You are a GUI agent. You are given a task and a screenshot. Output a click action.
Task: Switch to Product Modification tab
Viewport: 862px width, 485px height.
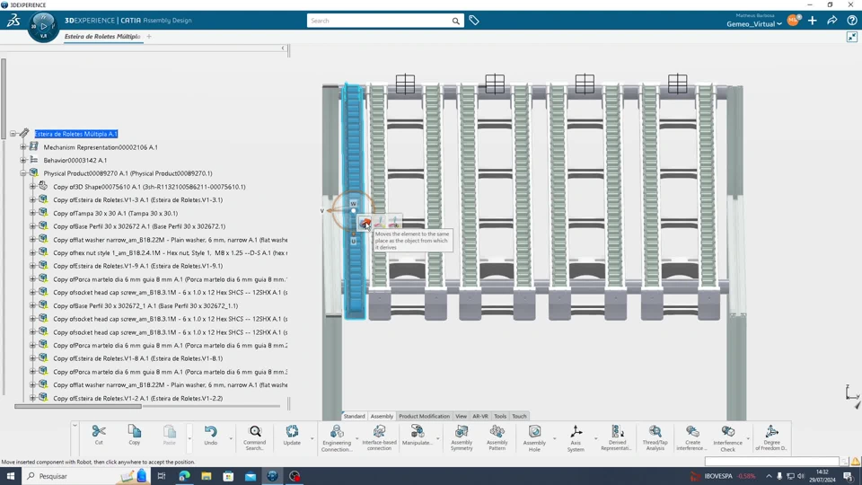pyautogui.click(x=424, y=416)
